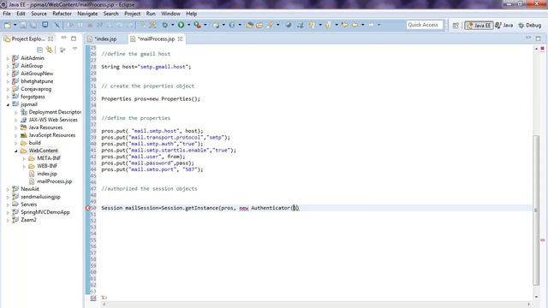The height and width of the screenshot is (308, 548).
Task: Click the Open Perspective icon
Action: click(456, 25)
